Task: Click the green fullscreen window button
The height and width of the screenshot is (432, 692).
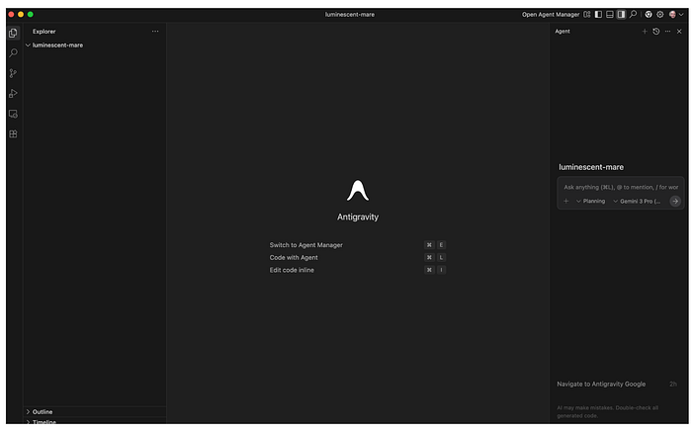Action: [31, 15]
